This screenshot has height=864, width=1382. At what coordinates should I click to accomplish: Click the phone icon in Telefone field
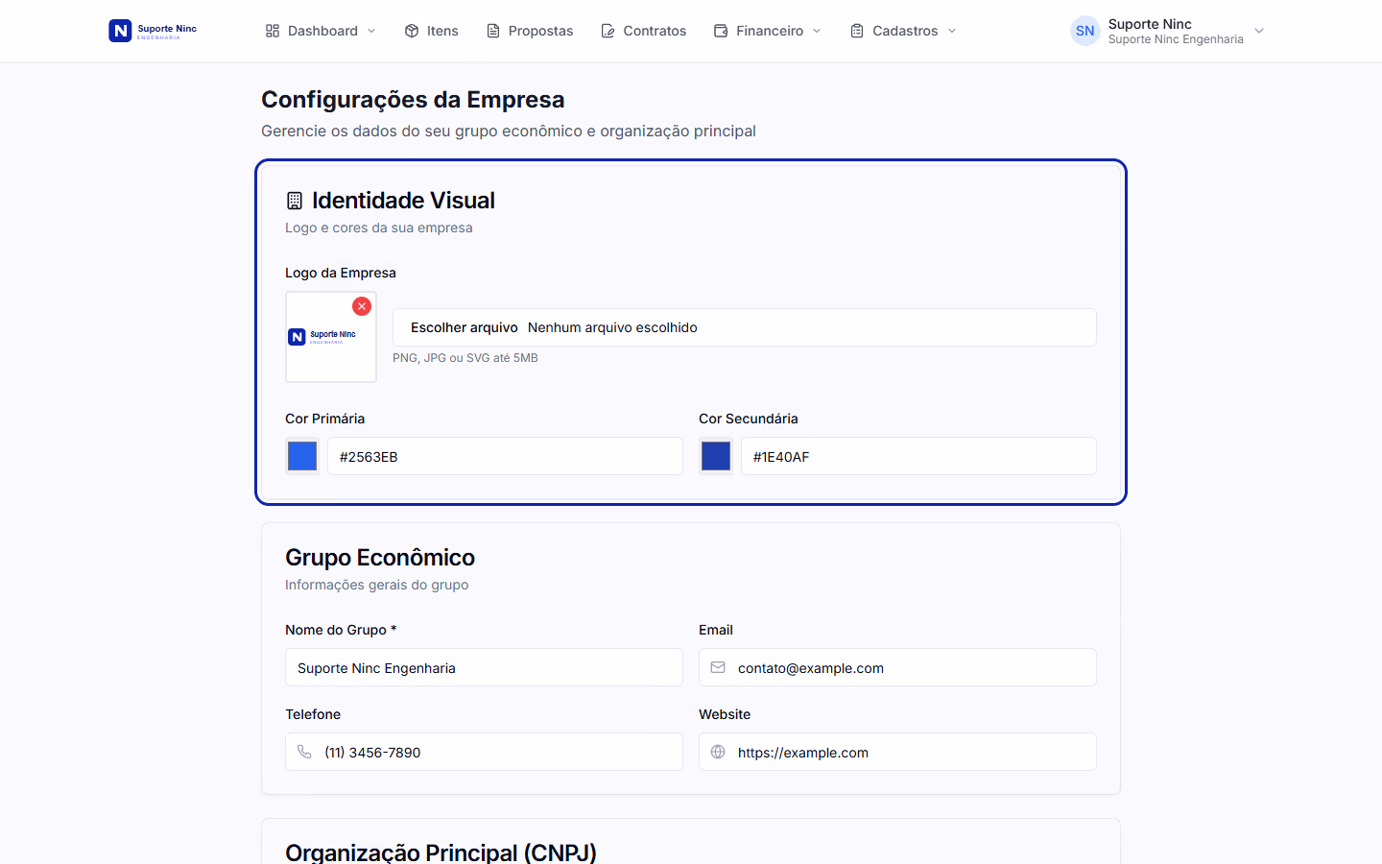[304, 752]
